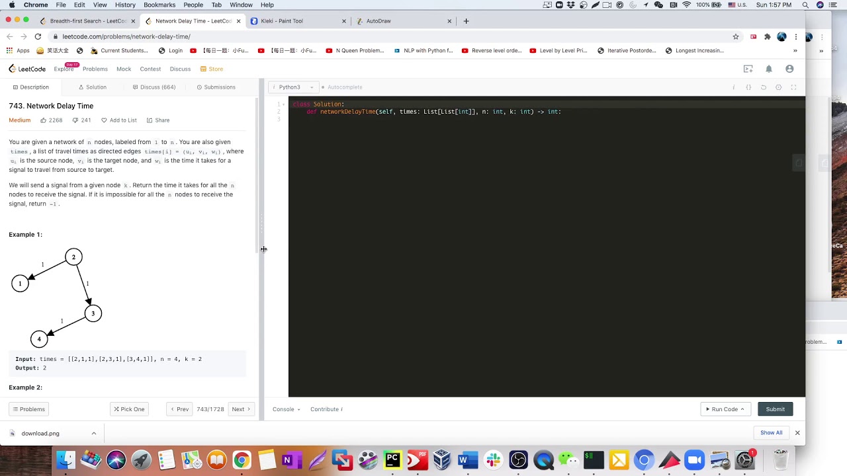Open the N Queen Problem bookmark
The image size is (847, 476).
point(355,50)
